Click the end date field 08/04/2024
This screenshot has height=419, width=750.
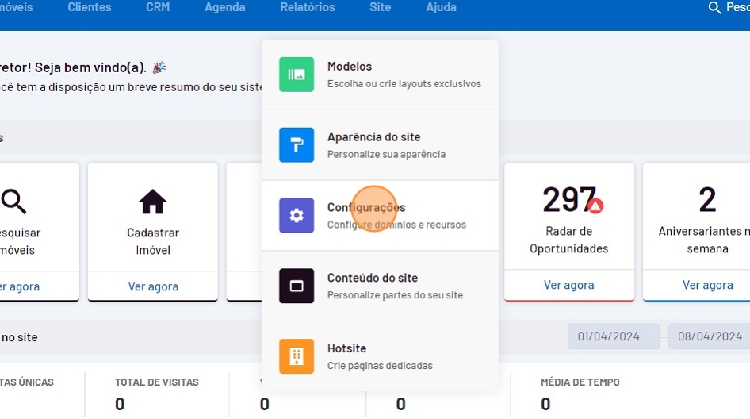[x=709, y=336]
